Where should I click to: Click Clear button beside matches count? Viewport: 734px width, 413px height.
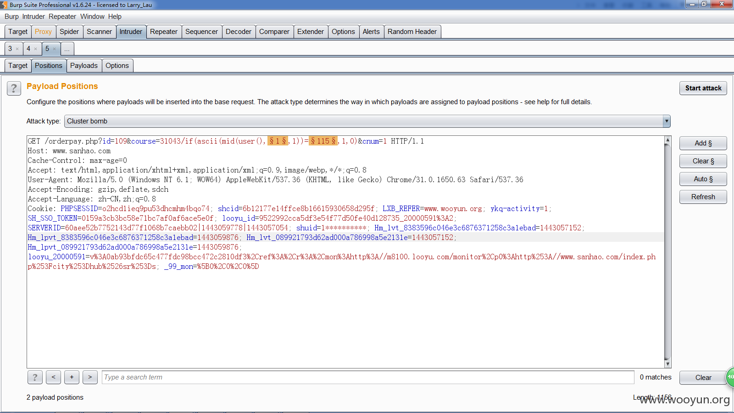click(703, 378)
